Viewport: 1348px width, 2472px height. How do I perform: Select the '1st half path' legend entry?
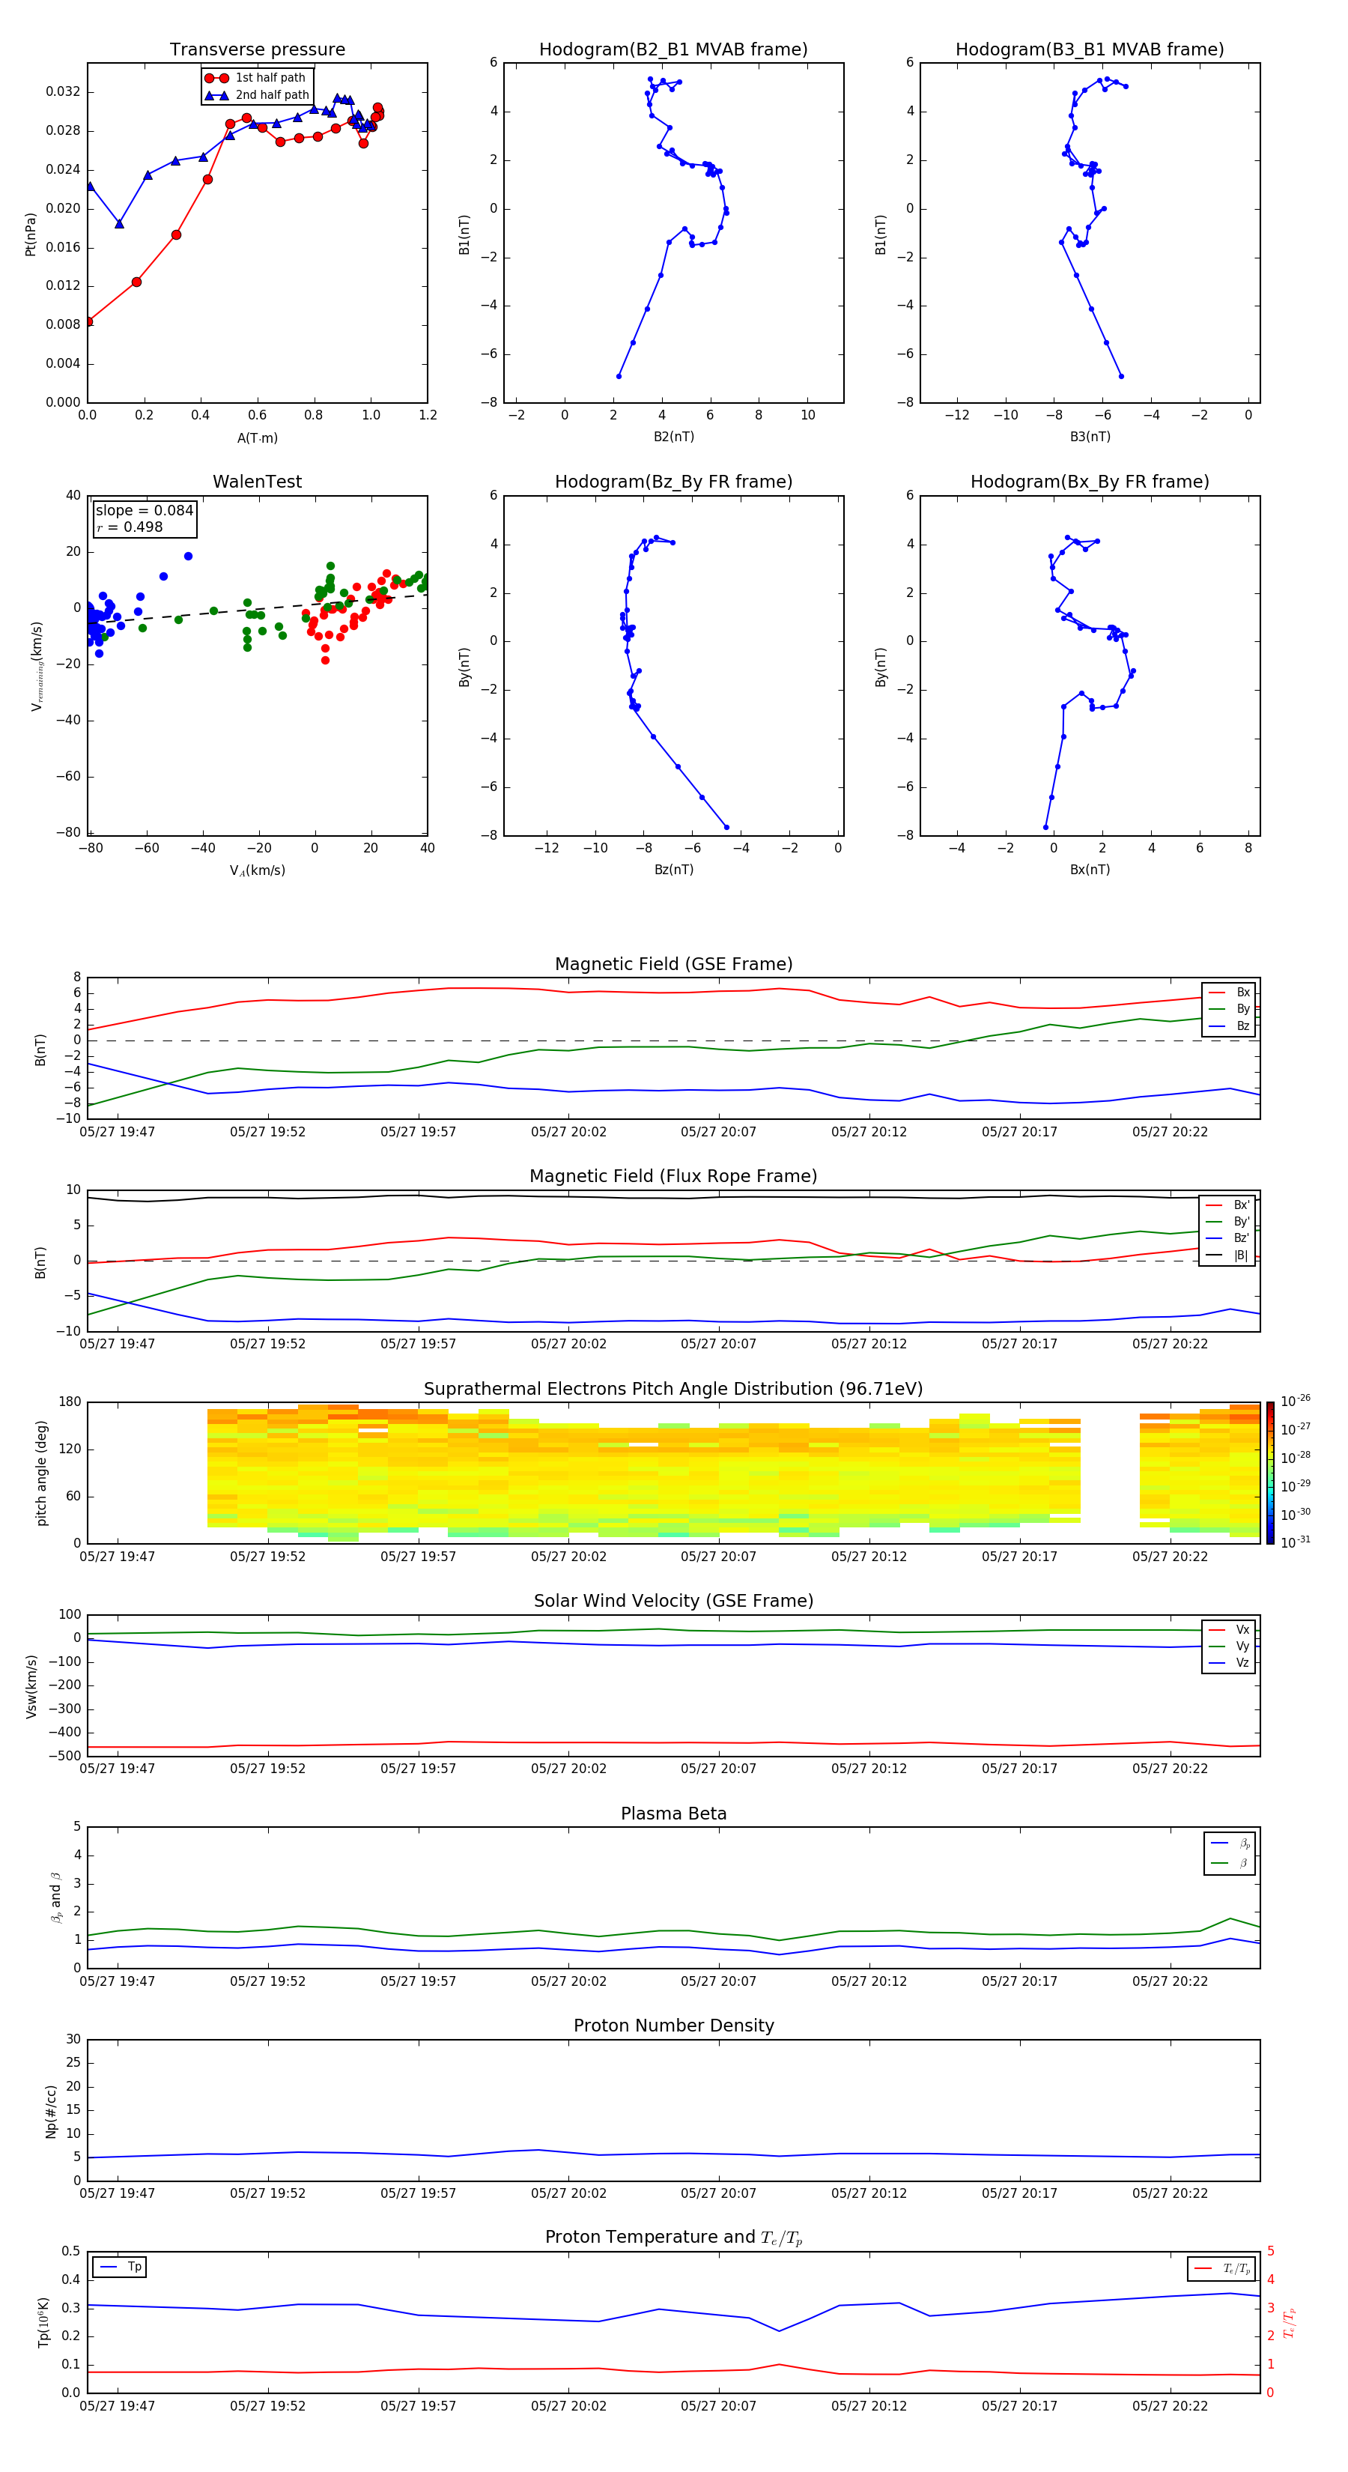pos(256,78)
